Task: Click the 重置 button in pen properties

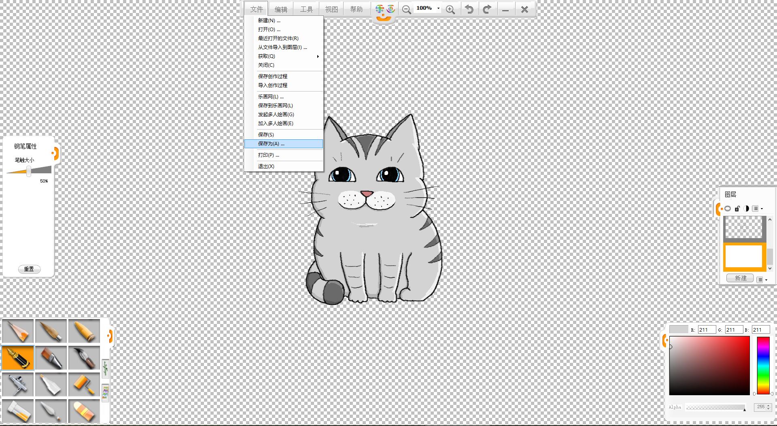Action: (29, 269)
